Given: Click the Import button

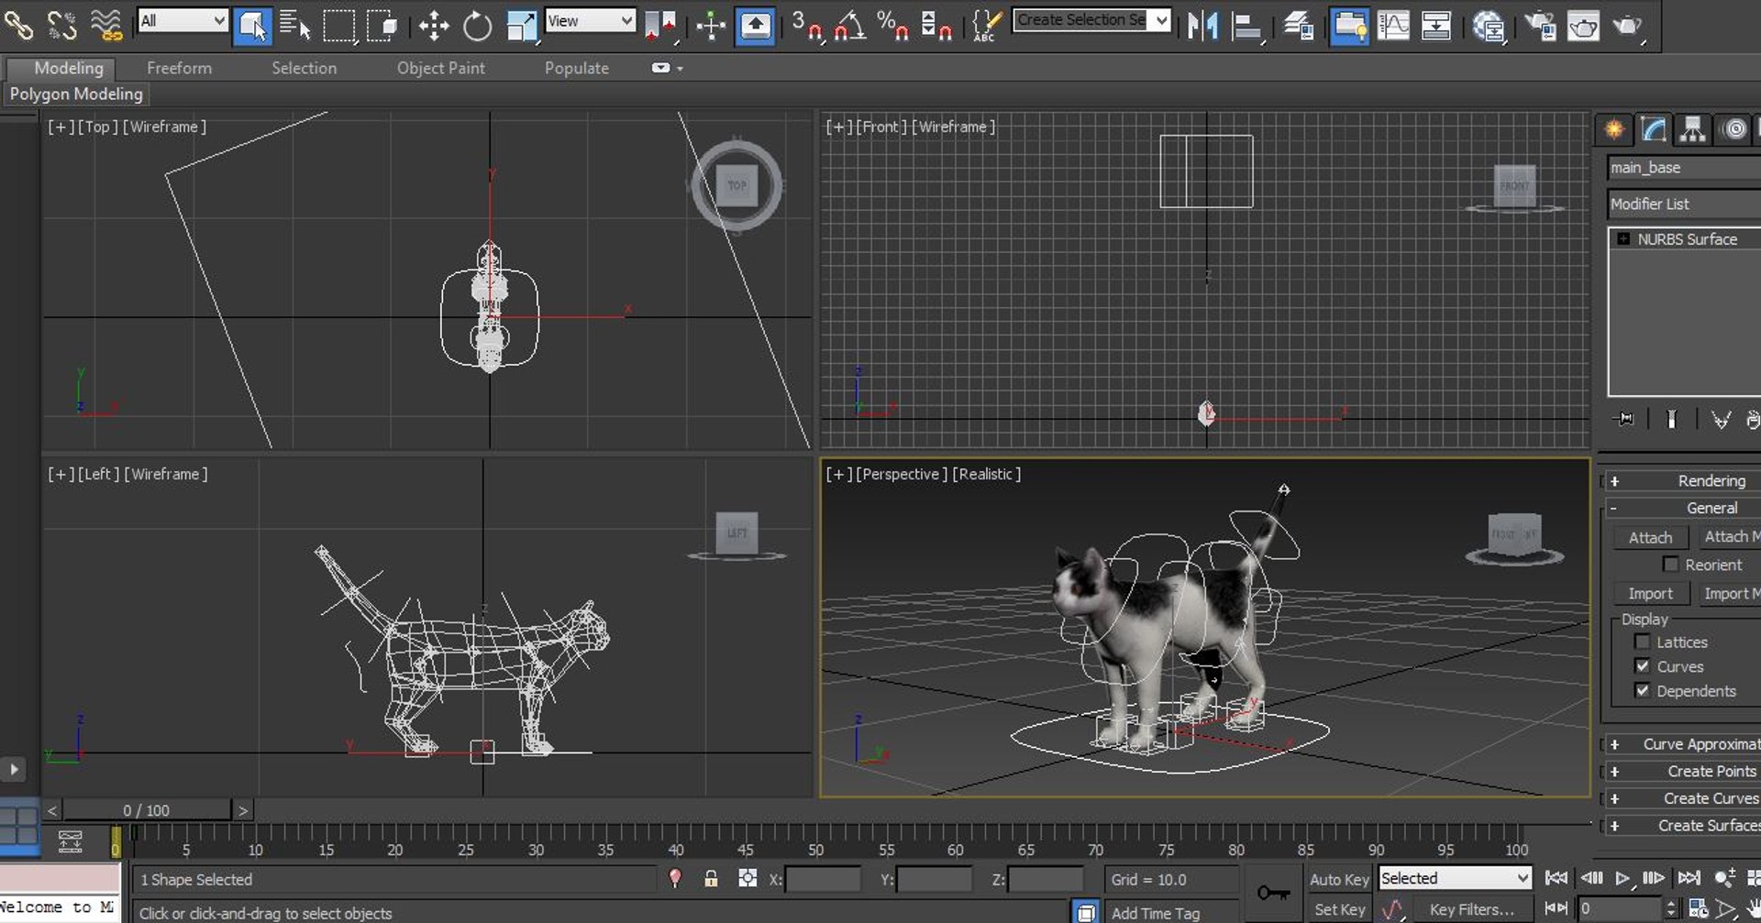Looking at the screenshot, I should (x=1650, y=593).
